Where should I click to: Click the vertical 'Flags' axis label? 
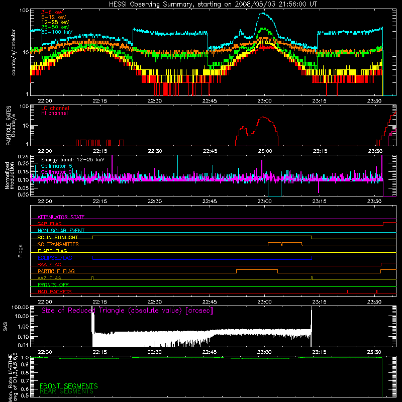point(21,251)
